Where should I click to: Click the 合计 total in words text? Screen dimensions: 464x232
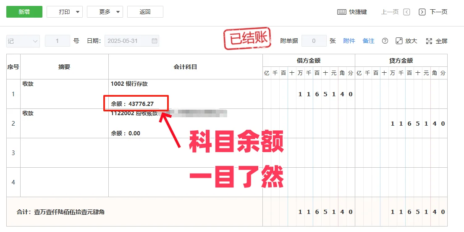point(60,212)
